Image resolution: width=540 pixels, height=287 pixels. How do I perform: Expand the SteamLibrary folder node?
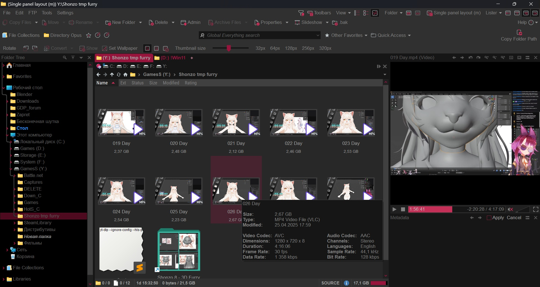15,223
